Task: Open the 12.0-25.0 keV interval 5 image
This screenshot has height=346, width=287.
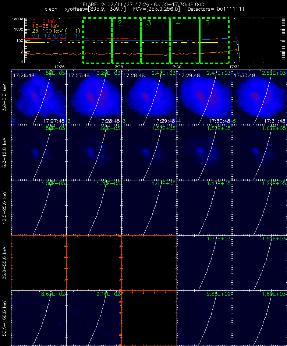Action: [259, 208]
